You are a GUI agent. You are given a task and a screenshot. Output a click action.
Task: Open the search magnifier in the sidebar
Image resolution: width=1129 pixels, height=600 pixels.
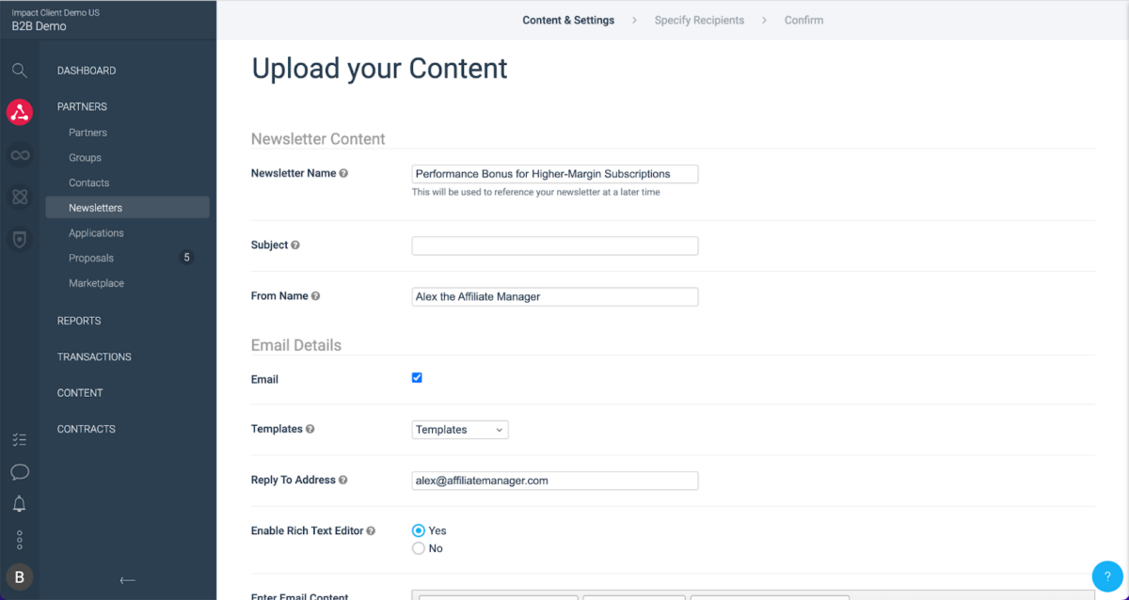(x=20, y=70)
